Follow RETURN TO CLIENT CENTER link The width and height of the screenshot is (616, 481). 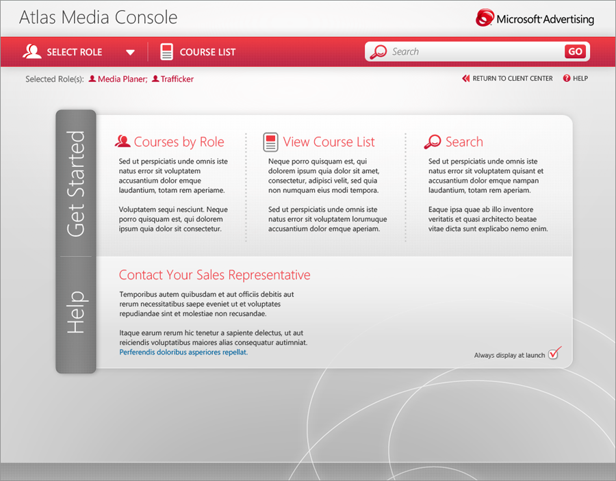click(512, 78)
